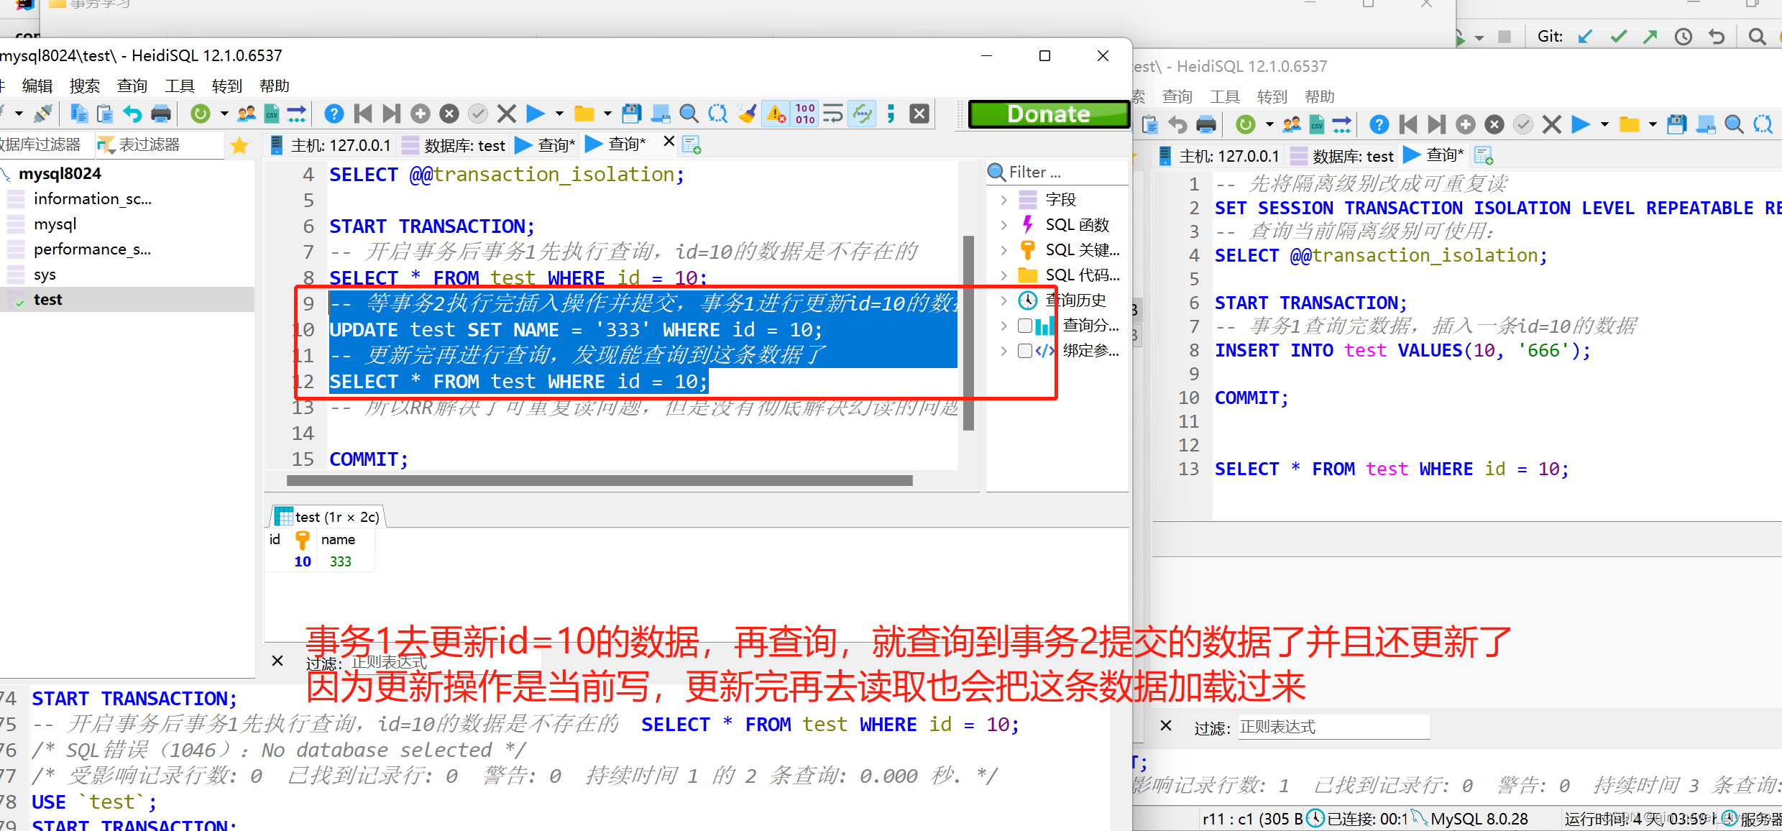This screenshot has width=1782, height=831.
Task: Expand the 查询历史 node in helper panel
Action: (x=1003, y=300)
